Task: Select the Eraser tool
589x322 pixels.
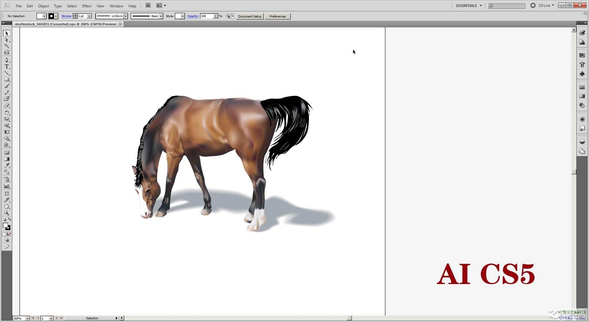Action: tap(7, 105)
